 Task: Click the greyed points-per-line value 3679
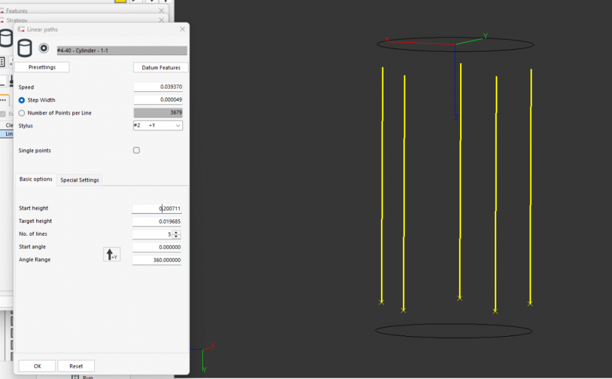tap(158, 113)
